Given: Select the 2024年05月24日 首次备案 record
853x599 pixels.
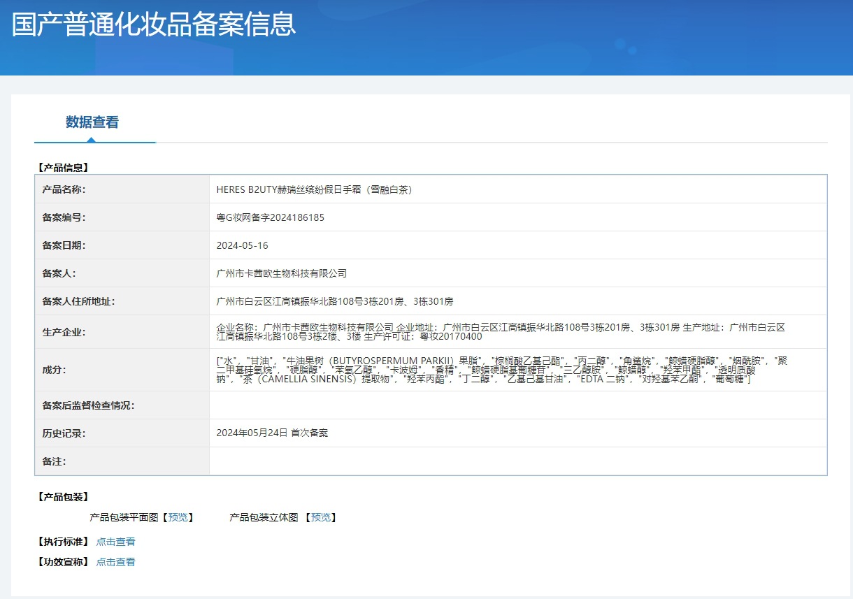Looking at the screenshot, I should tap(273, 433).
